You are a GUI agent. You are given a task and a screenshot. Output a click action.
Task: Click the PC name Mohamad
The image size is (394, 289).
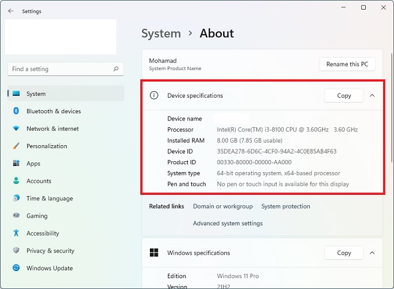[x=163, y=61]
